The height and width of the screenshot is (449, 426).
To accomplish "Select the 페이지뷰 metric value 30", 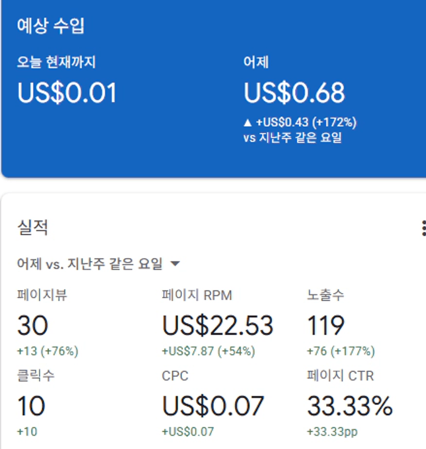I will click(33, 325).
